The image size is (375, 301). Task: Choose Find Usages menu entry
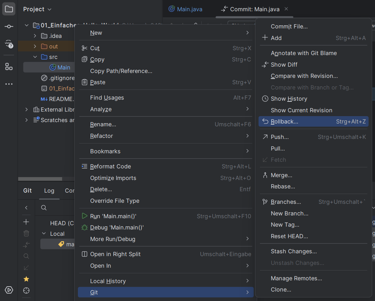tap(166, 98)
